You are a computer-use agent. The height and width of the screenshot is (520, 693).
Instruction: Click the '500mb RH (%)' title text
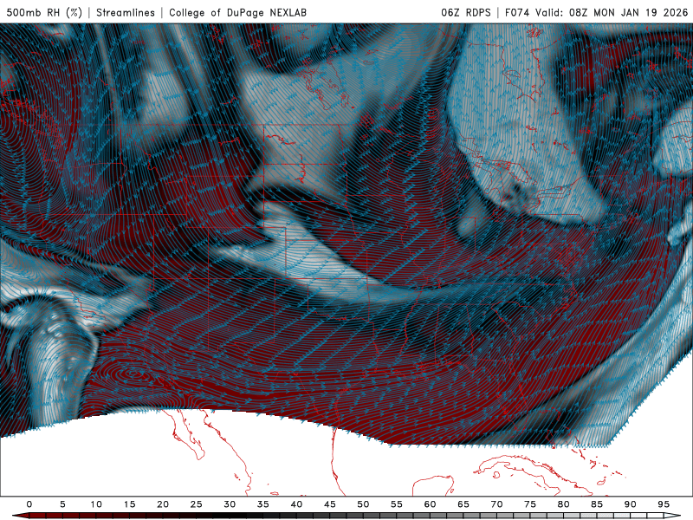(x=44, y=12)
